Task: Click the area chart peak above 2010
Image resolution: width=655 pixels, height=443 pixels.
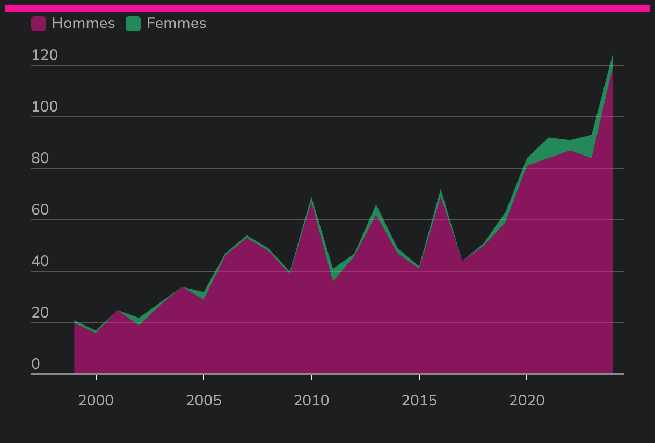Action: [x=311, y=201]
